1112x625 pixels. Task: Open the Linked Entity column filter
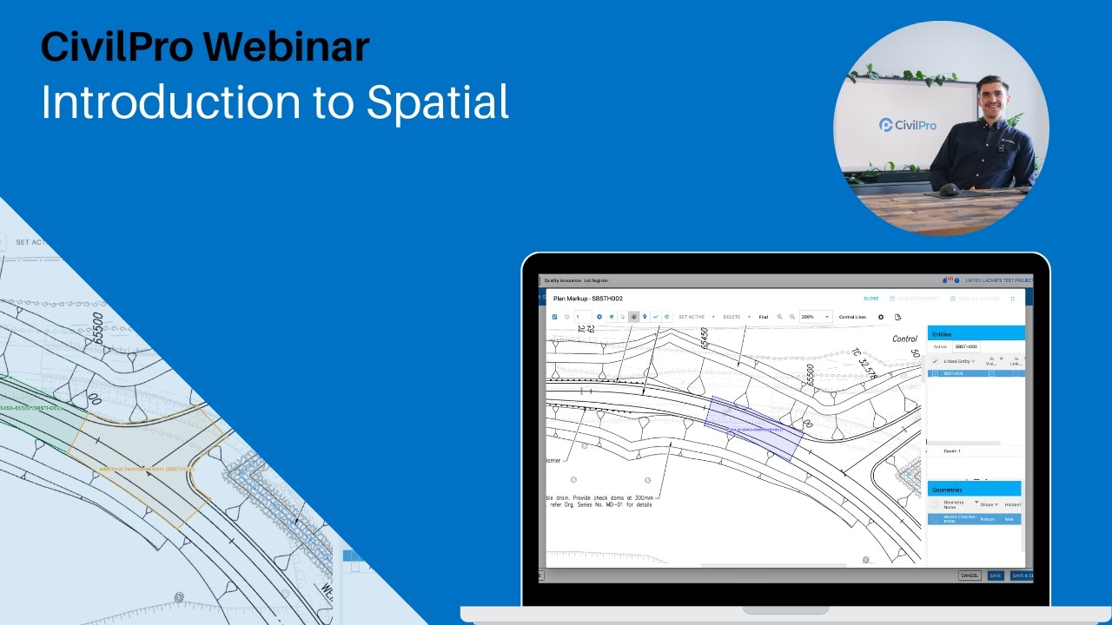pyautogui.click(x=973, y=361)
